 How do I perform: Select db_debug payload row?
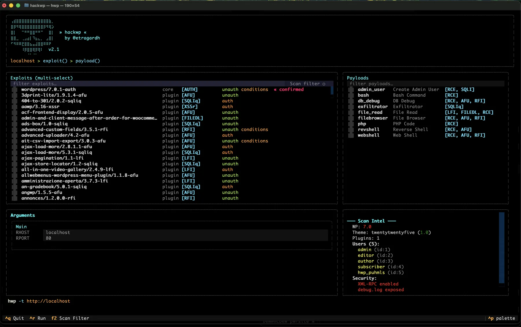(425, 101)
